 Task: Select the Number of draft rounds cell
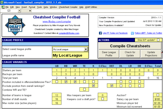[57, 99]
